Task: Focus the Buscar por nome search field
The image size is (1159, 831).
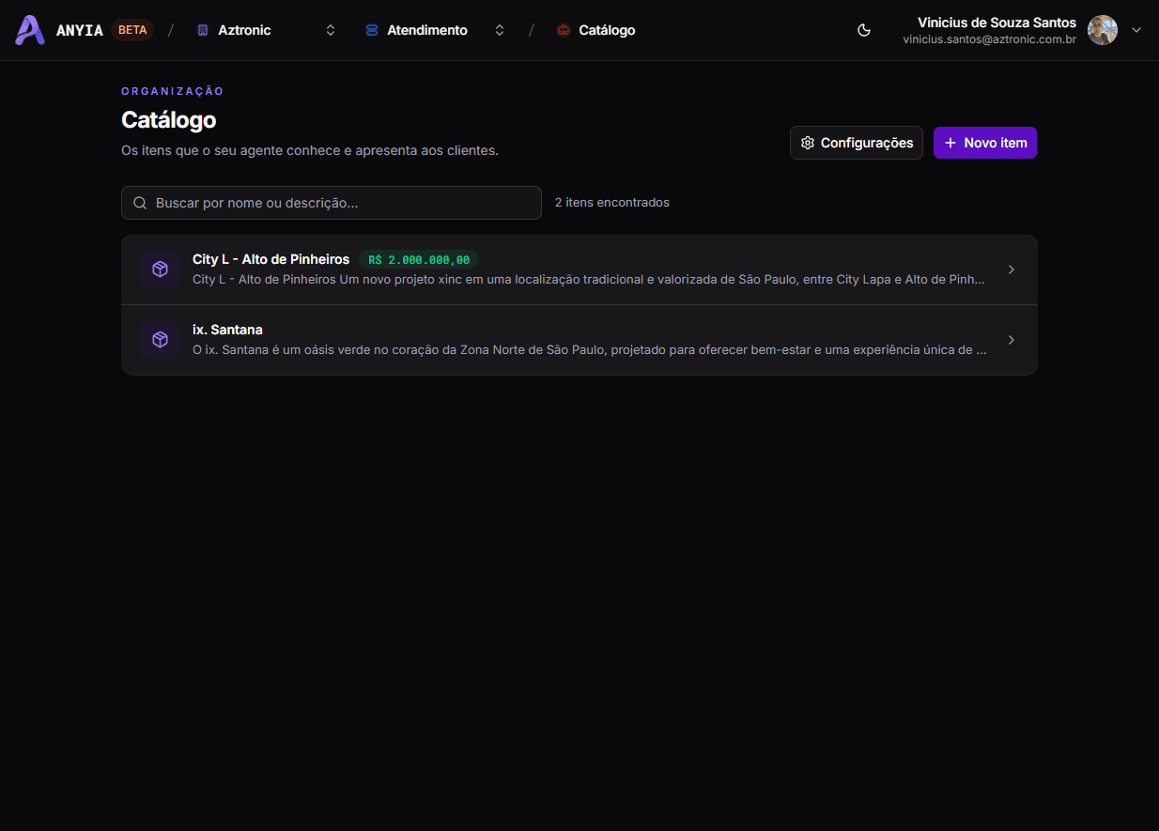Action: 332,203
